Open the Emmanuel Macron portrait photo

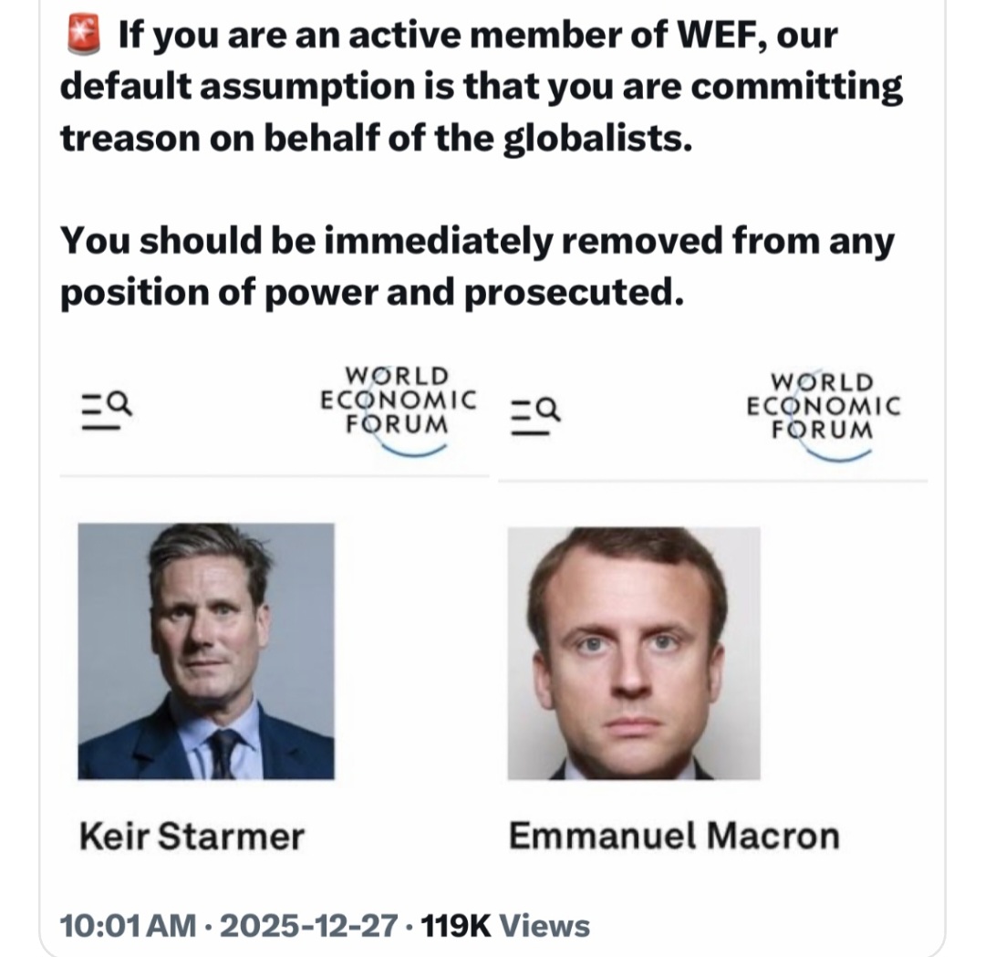point(634,653)
